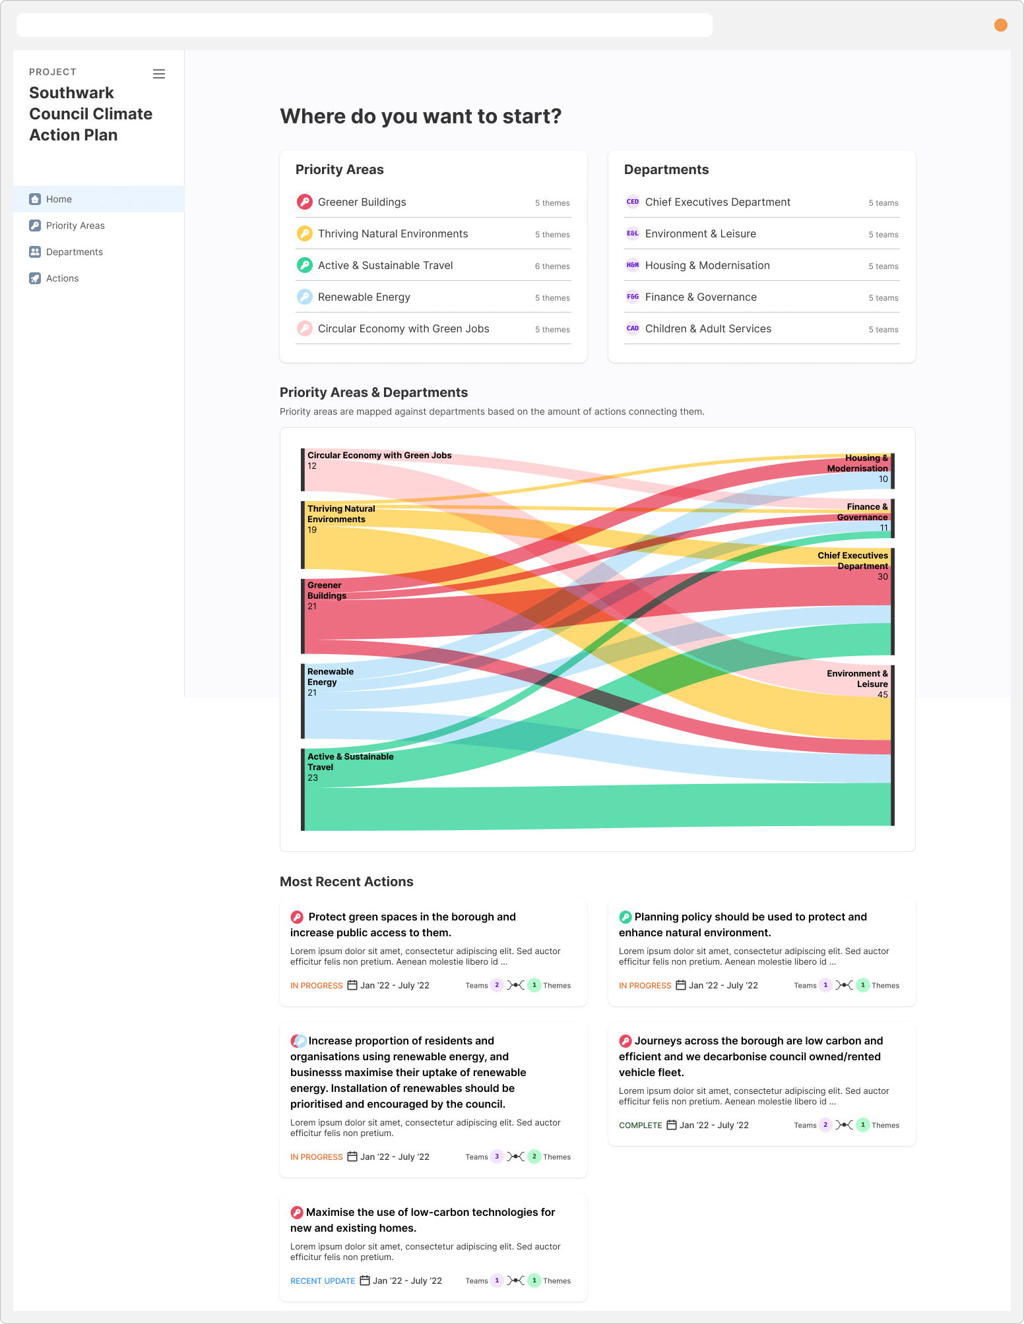Open Maximise low-carbon technologies action title
The image size is (1024, 1324).
[423, 1220]
